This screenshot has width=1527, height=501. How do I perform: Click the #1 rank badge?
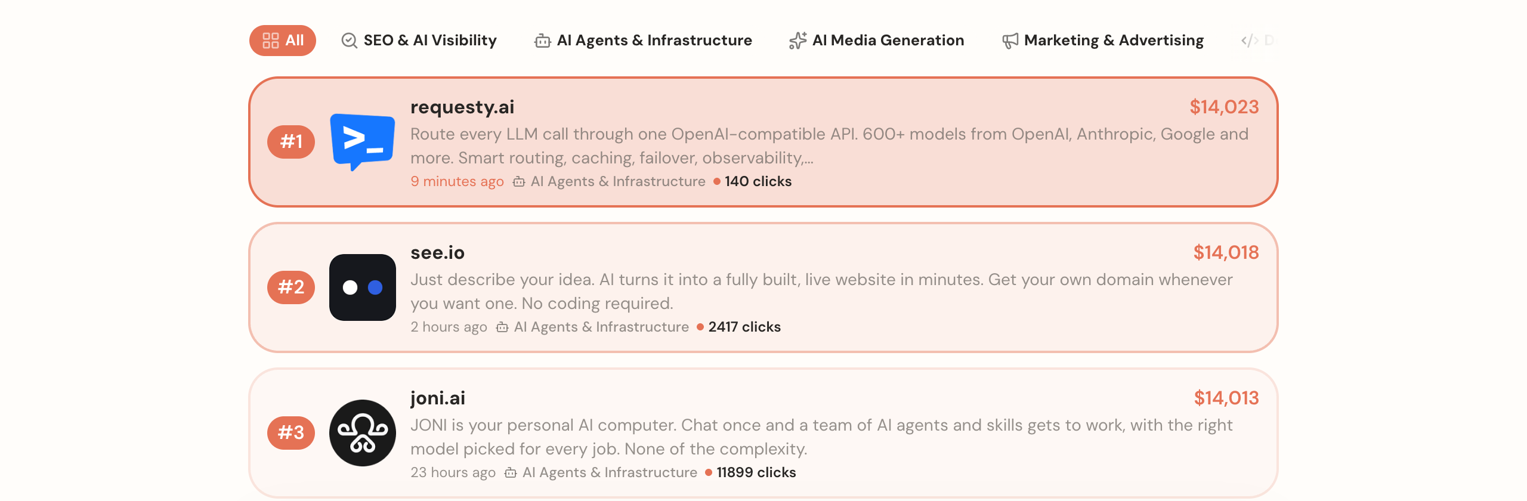(x=291, y=142)
